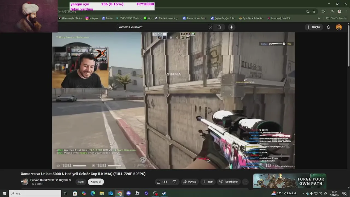Subscribe with the Abone ol button
Image resolution: width=350 pixels, height=197 pixels.
96,182
